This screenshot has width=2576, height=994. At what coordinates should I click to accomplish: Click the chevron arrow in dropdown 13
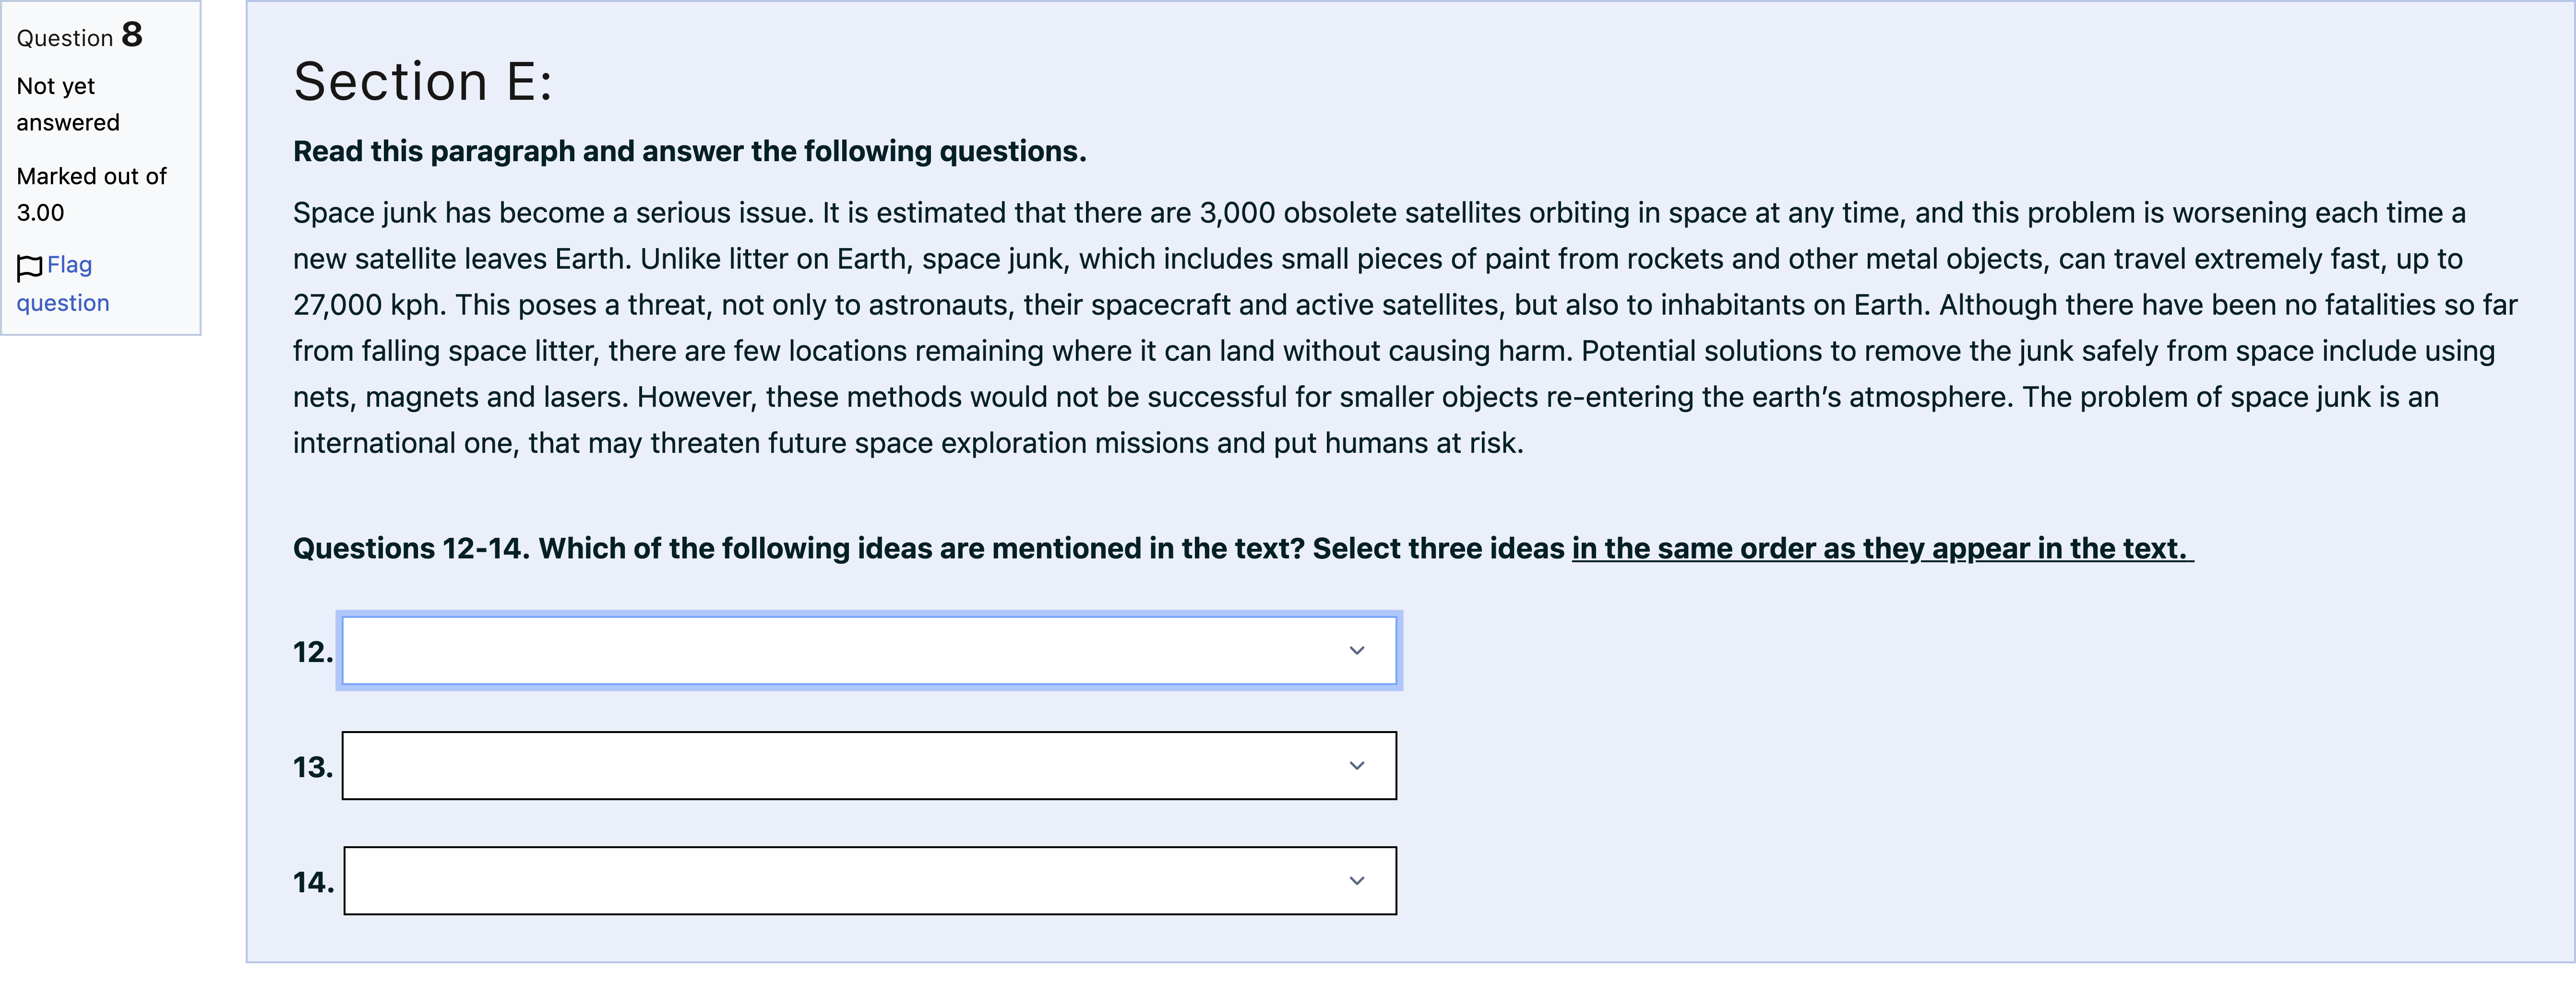pyautogui.click(x=1357, y=766)
